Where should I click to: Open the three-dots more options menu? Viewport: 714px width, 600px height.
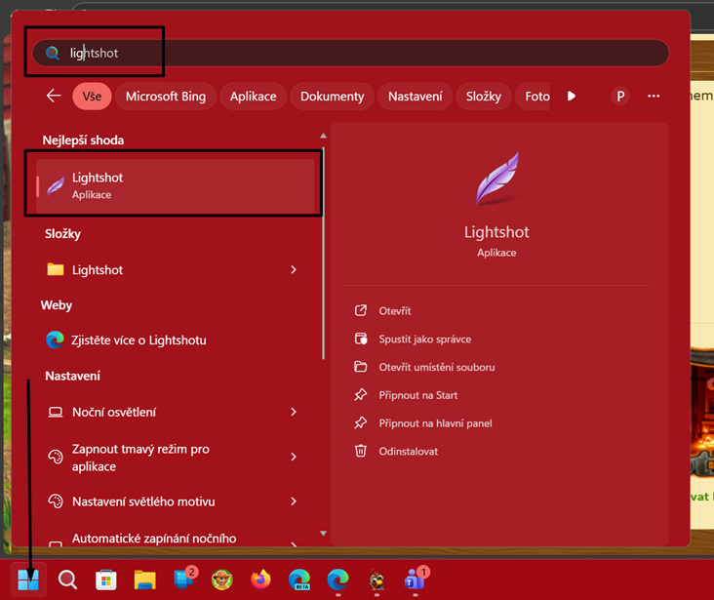(x=654, y=97)
